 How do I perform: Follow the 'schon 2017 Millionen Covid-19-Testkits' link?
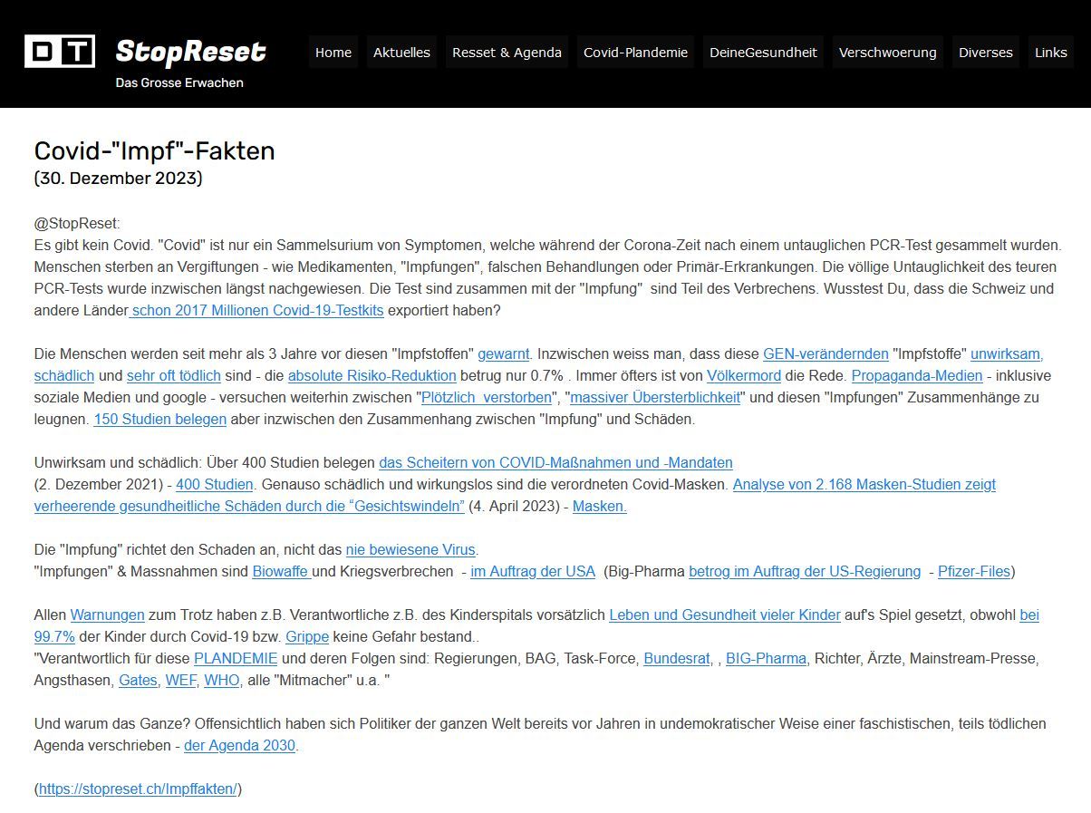click(x=257, y=311)
